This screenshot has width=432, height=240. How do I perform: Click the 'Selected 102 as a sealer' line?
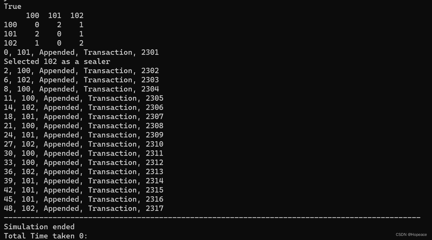[57, 61]
